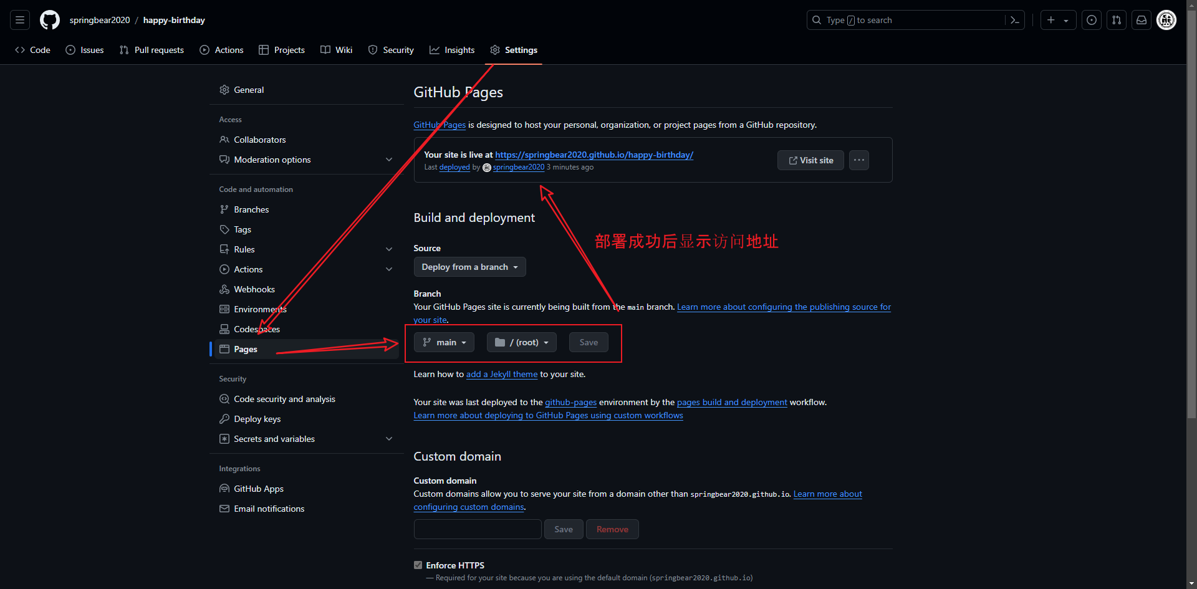Image resolution: width=1197 pixels, height=589 pixels.
Task: Expand the Moderation options chevron
Action: click(389, 160)
